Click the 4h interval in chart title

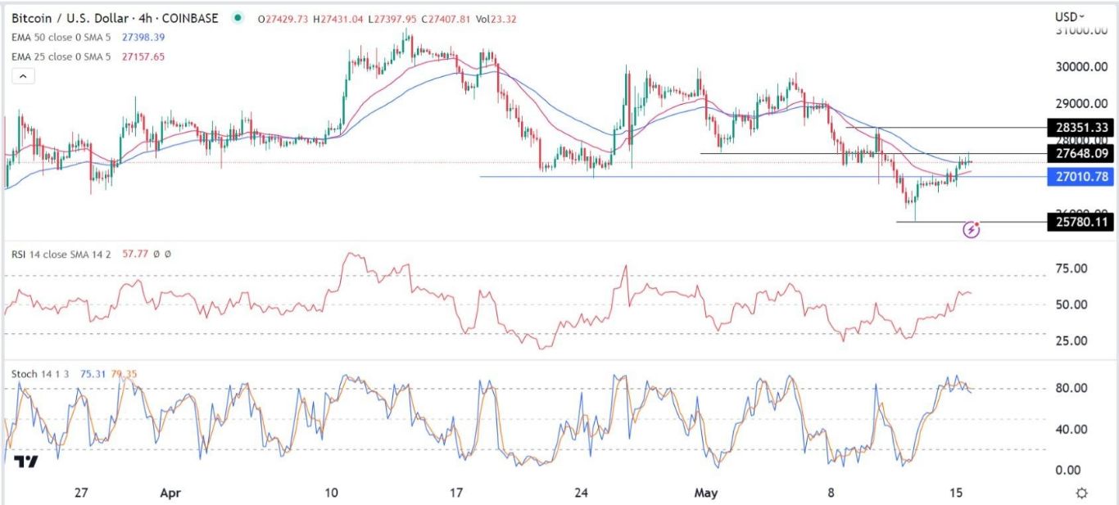[x=155, y=18]
